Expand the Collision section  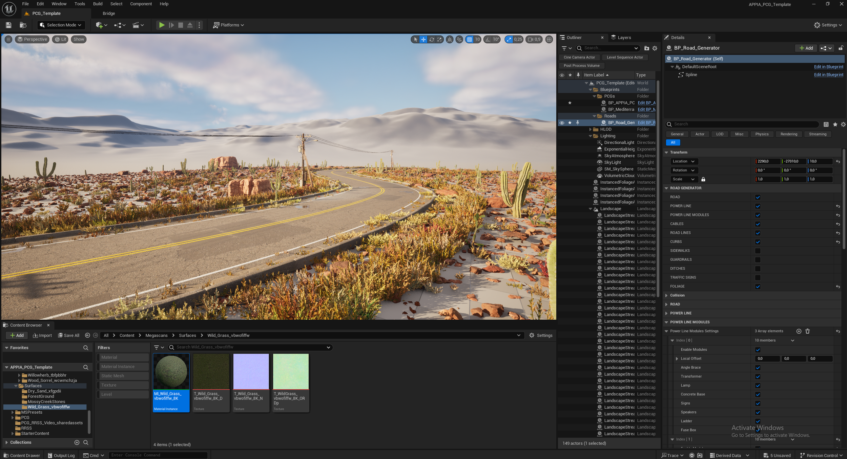point(666,295)
